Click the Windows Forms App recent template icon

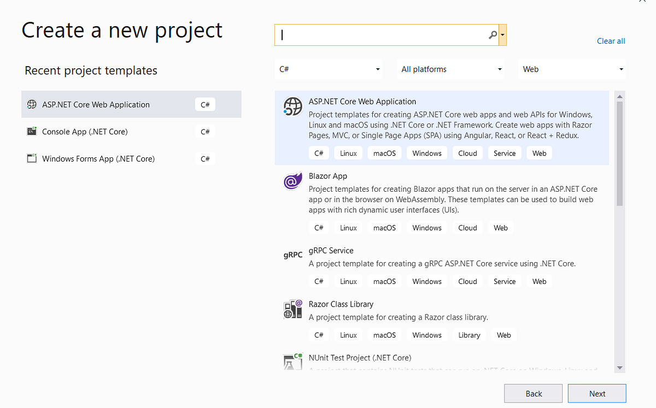coord(32,158)
